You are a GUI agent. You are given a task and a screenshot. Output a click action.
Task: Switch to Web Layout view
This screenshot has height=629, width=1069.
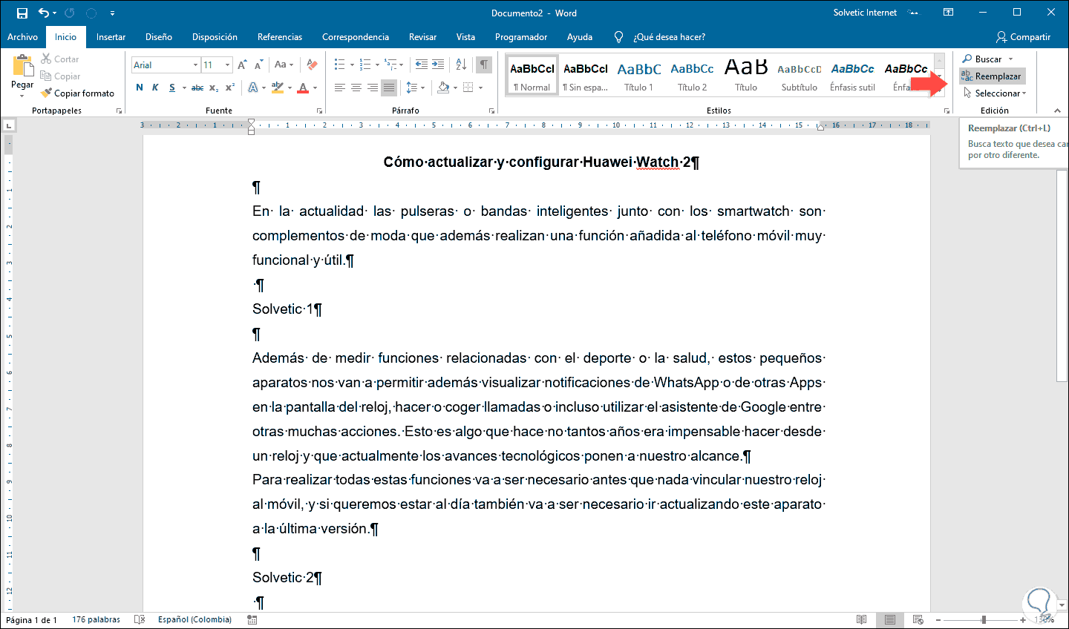[x=918, y=620]
